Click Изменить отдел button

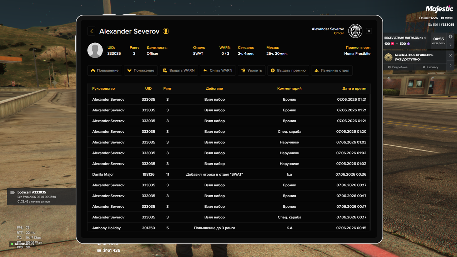(332, 70)
